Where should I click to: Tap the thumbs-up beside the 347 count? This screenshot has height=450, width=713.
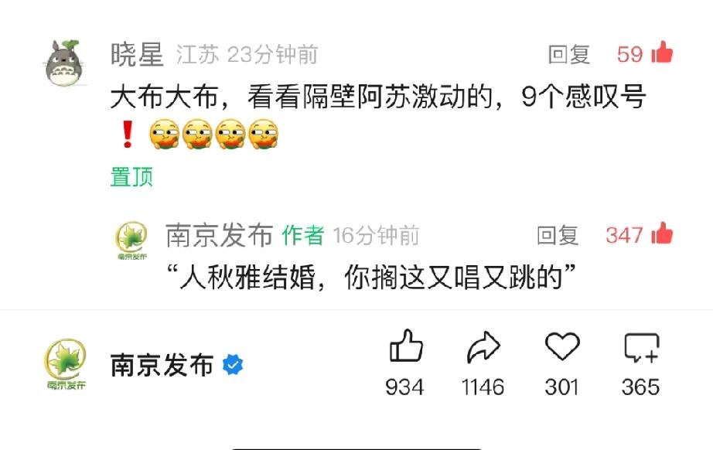coord(662,234)
